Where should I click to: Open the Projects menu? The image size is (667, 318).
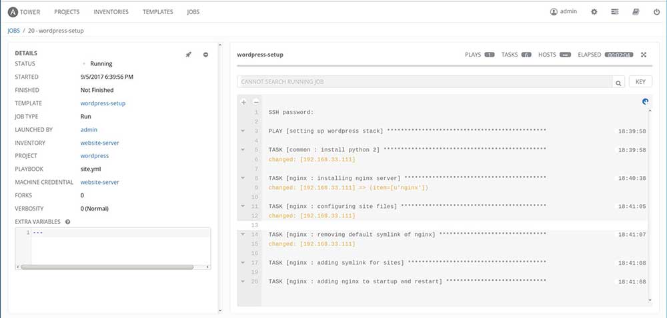tap(67, 12)
